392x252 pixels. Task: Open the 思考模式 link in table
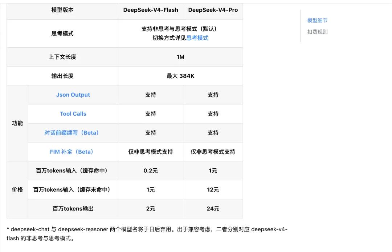tap(197, 38)
